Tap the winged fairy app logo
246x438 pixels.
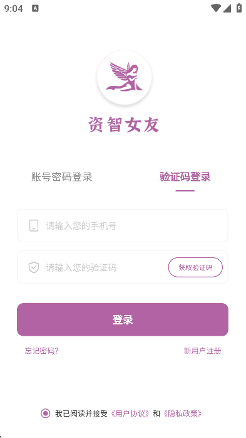point(125,77)
